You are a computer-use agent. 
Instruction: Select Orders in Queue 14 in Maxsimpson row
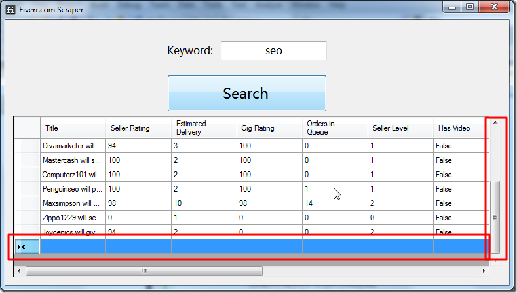pos(335,203)
